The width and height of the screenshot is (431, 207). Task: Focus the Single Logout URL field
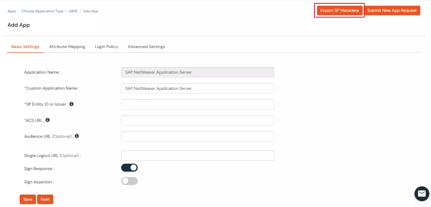point(197,156)
